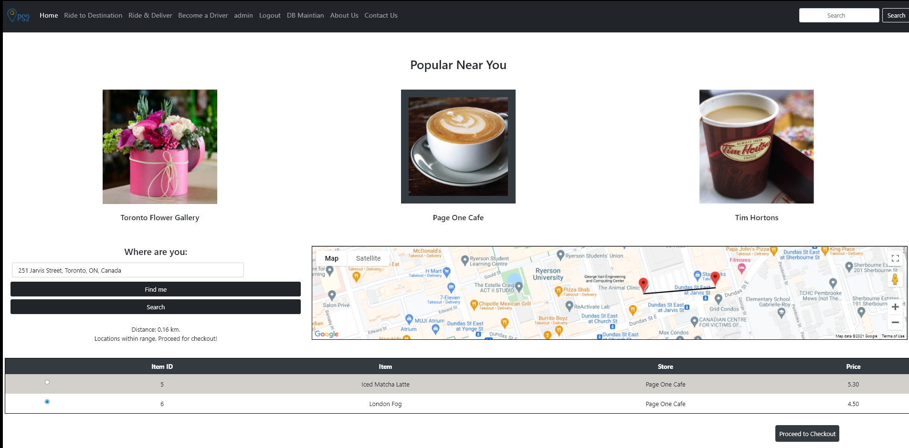Click the Canadian Centre for Victims pin

(695, 322)
